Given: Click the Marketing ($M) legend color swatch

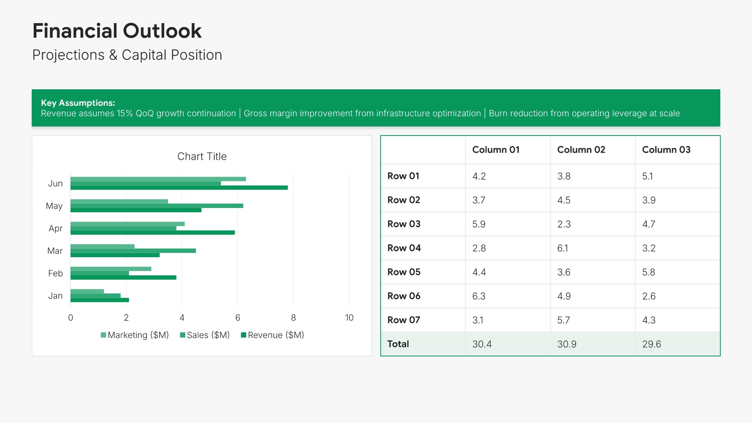Looking at the screenshot, I should 103,335.
